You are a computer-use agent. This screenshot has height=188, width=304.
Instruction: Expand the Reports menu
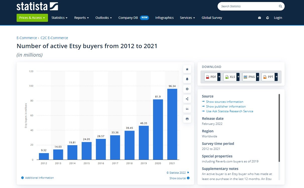coord(82,18)
